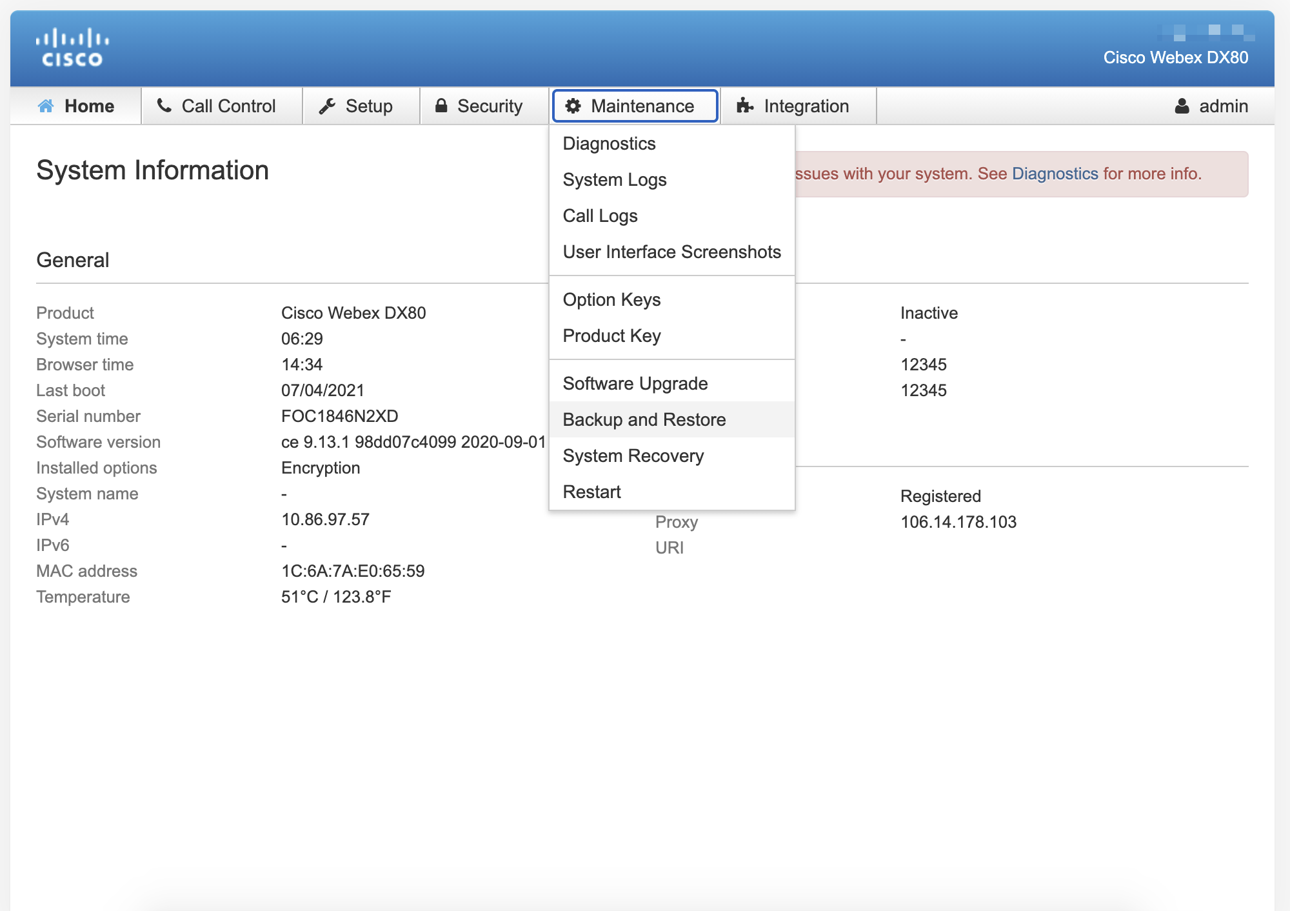1290x911 pixels.
Task: Follow the Diagnostics link in the alert
Action: point(1055,174)
